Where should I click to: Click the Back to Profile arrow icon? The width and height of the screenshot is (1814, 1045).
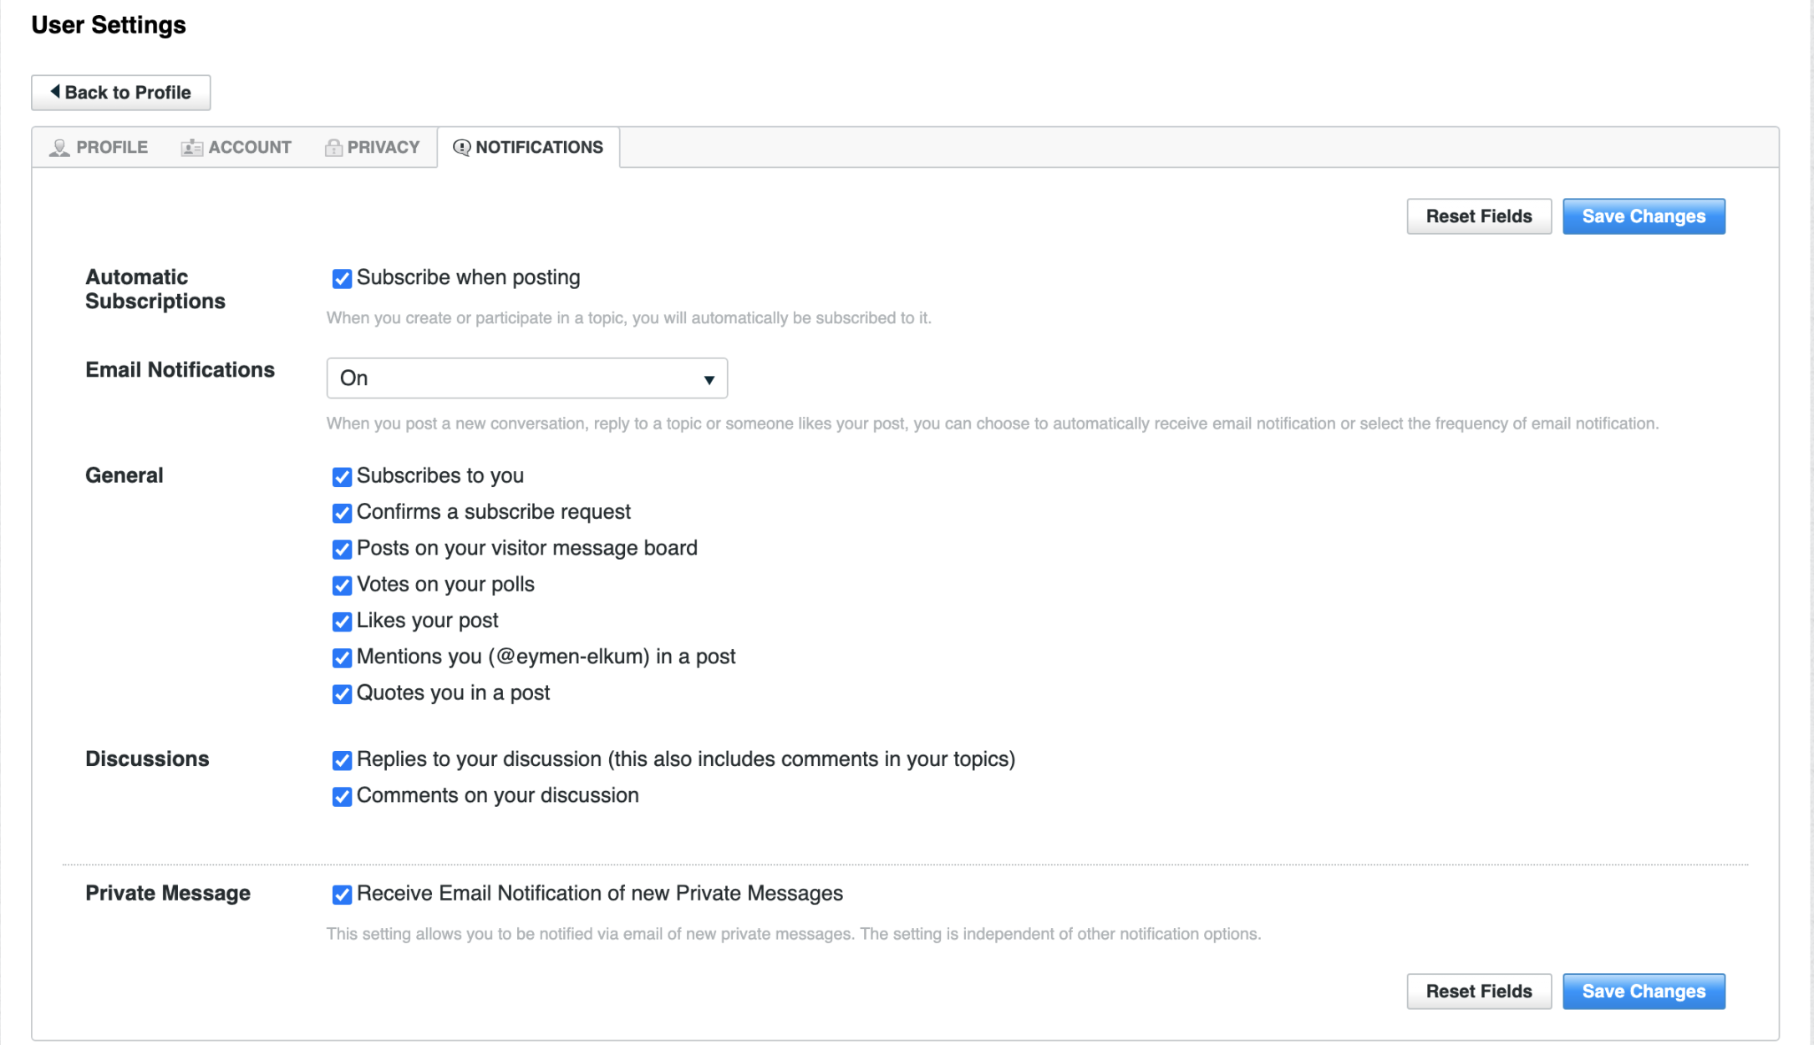pyautogui.click(x=55, y=92)
